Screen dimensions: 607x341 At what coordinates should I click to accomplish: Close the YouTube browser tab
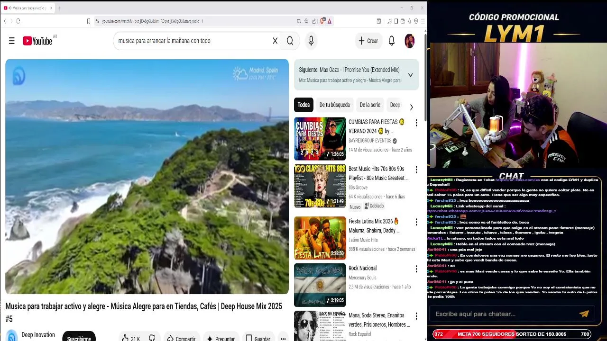click(x=52, y=8)
